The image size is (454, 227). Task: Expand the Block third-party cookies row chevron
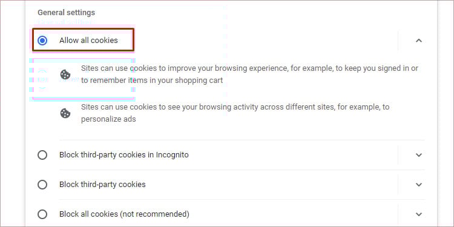click(419, 185)
